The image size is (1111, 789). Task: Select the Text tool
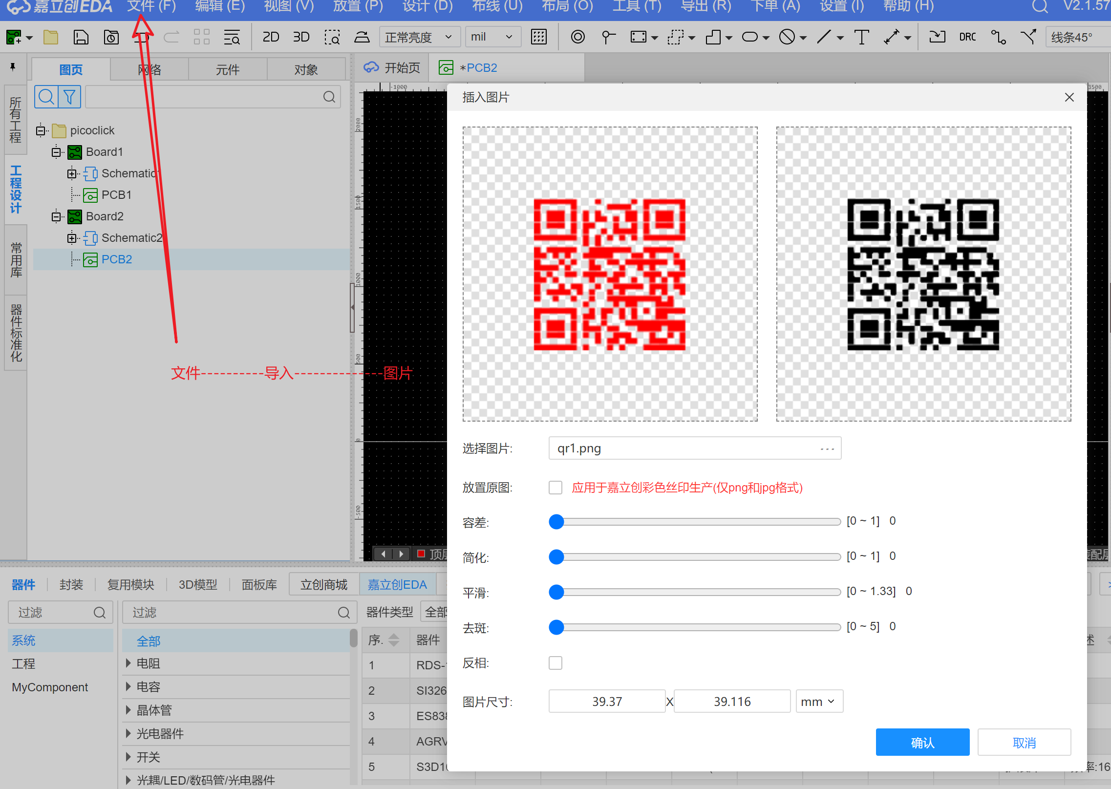click(x=862, y=37)
